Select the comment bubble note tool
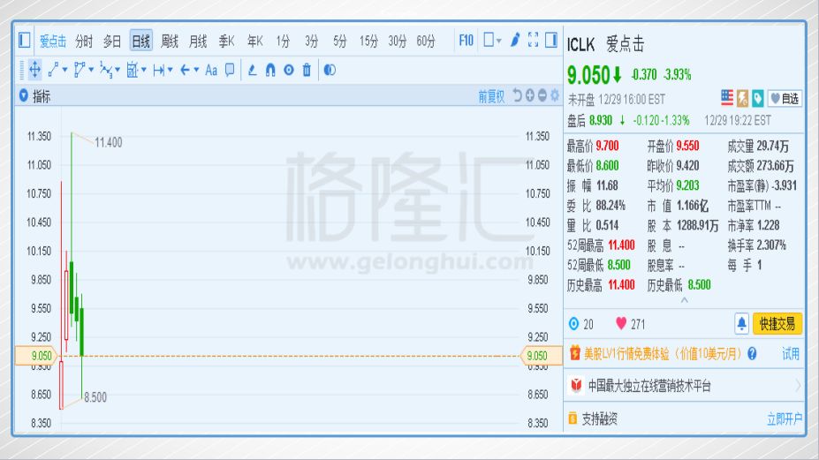The image size is (819, 460). tap(230, 70)
